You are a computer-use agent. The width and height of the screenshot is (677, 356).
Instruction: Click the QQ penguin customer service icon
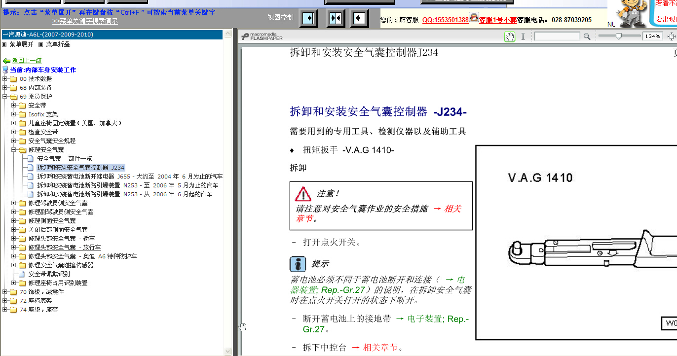pos(474,18)
